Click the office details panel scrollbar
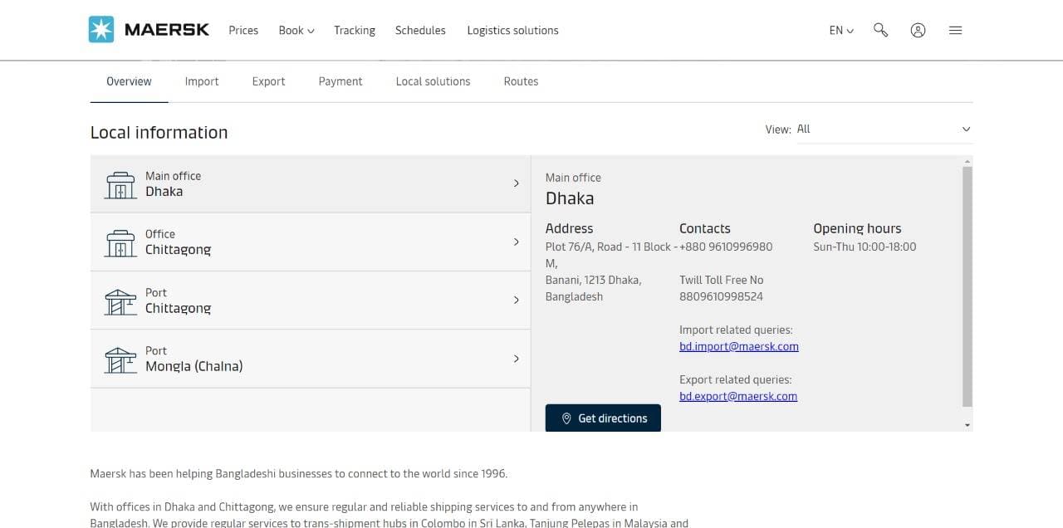Image resolution: width=1063 pixels, height=528 pixels. (967, 286)
